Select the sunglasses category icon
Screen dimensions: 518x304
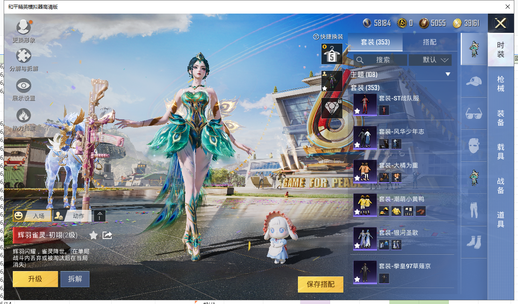point(474,113)
